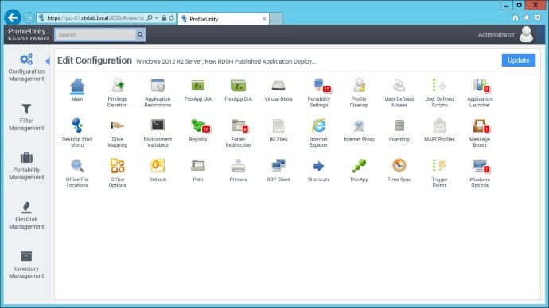Viewport: 549px width, 308px height.
Task: Collapse the left sidebar arrow
Action: (48, 61)
